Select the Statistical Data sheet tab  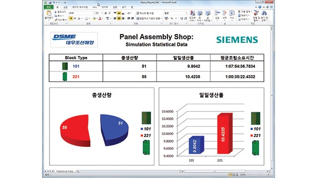coord(65,171)
